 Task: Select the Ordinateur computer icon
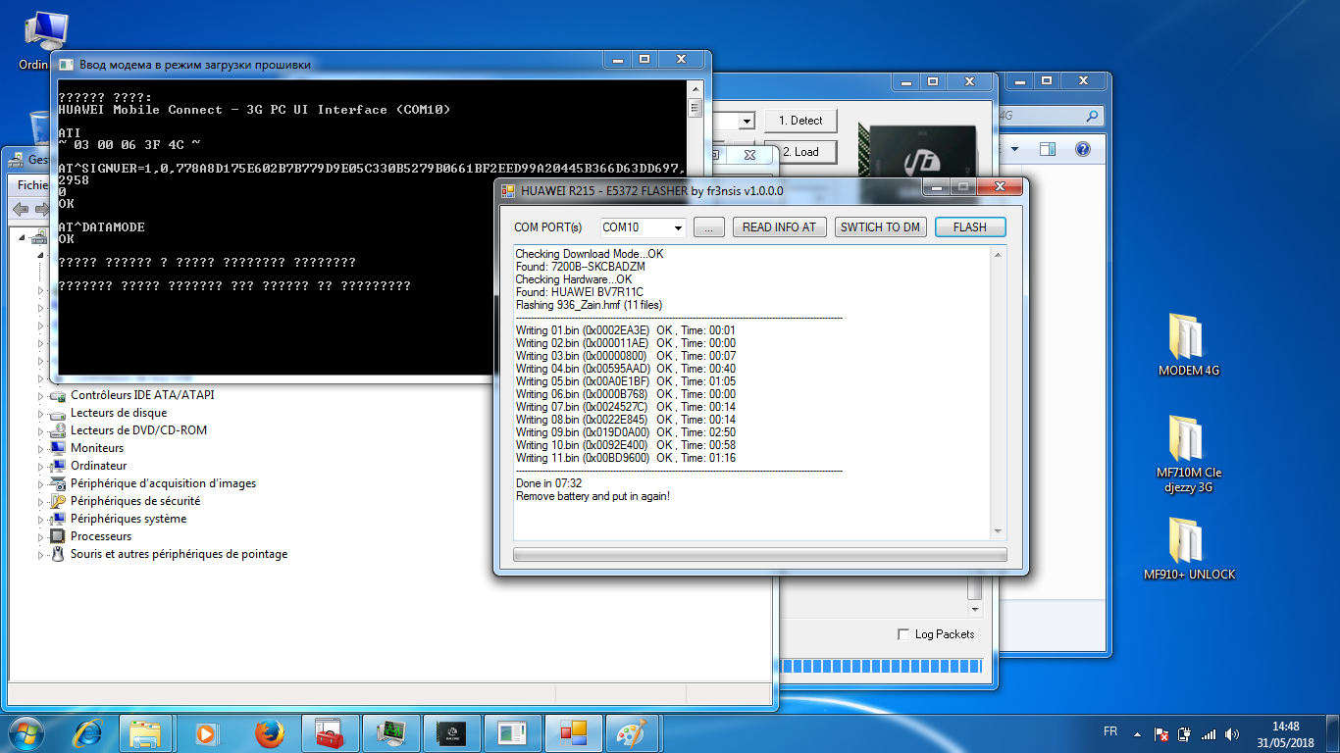(x=58, y=466)
